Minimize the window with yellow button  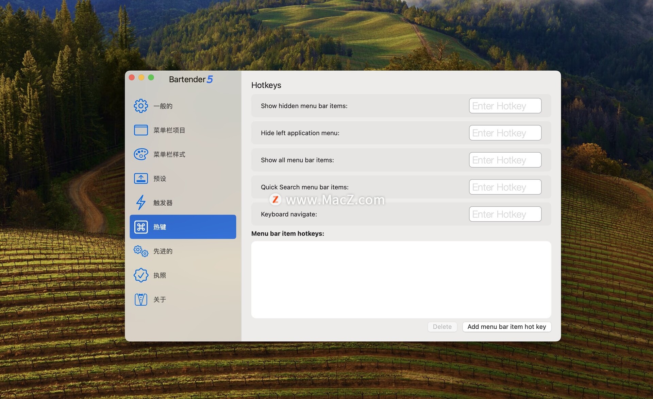click(141, 77)
